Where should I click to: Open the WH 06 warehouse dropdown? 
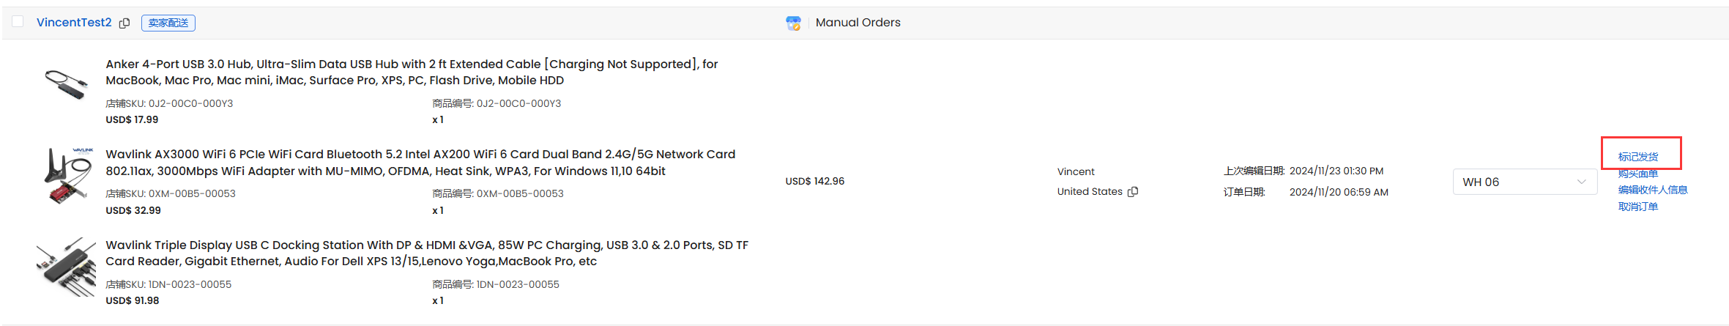pos(1525,182)
